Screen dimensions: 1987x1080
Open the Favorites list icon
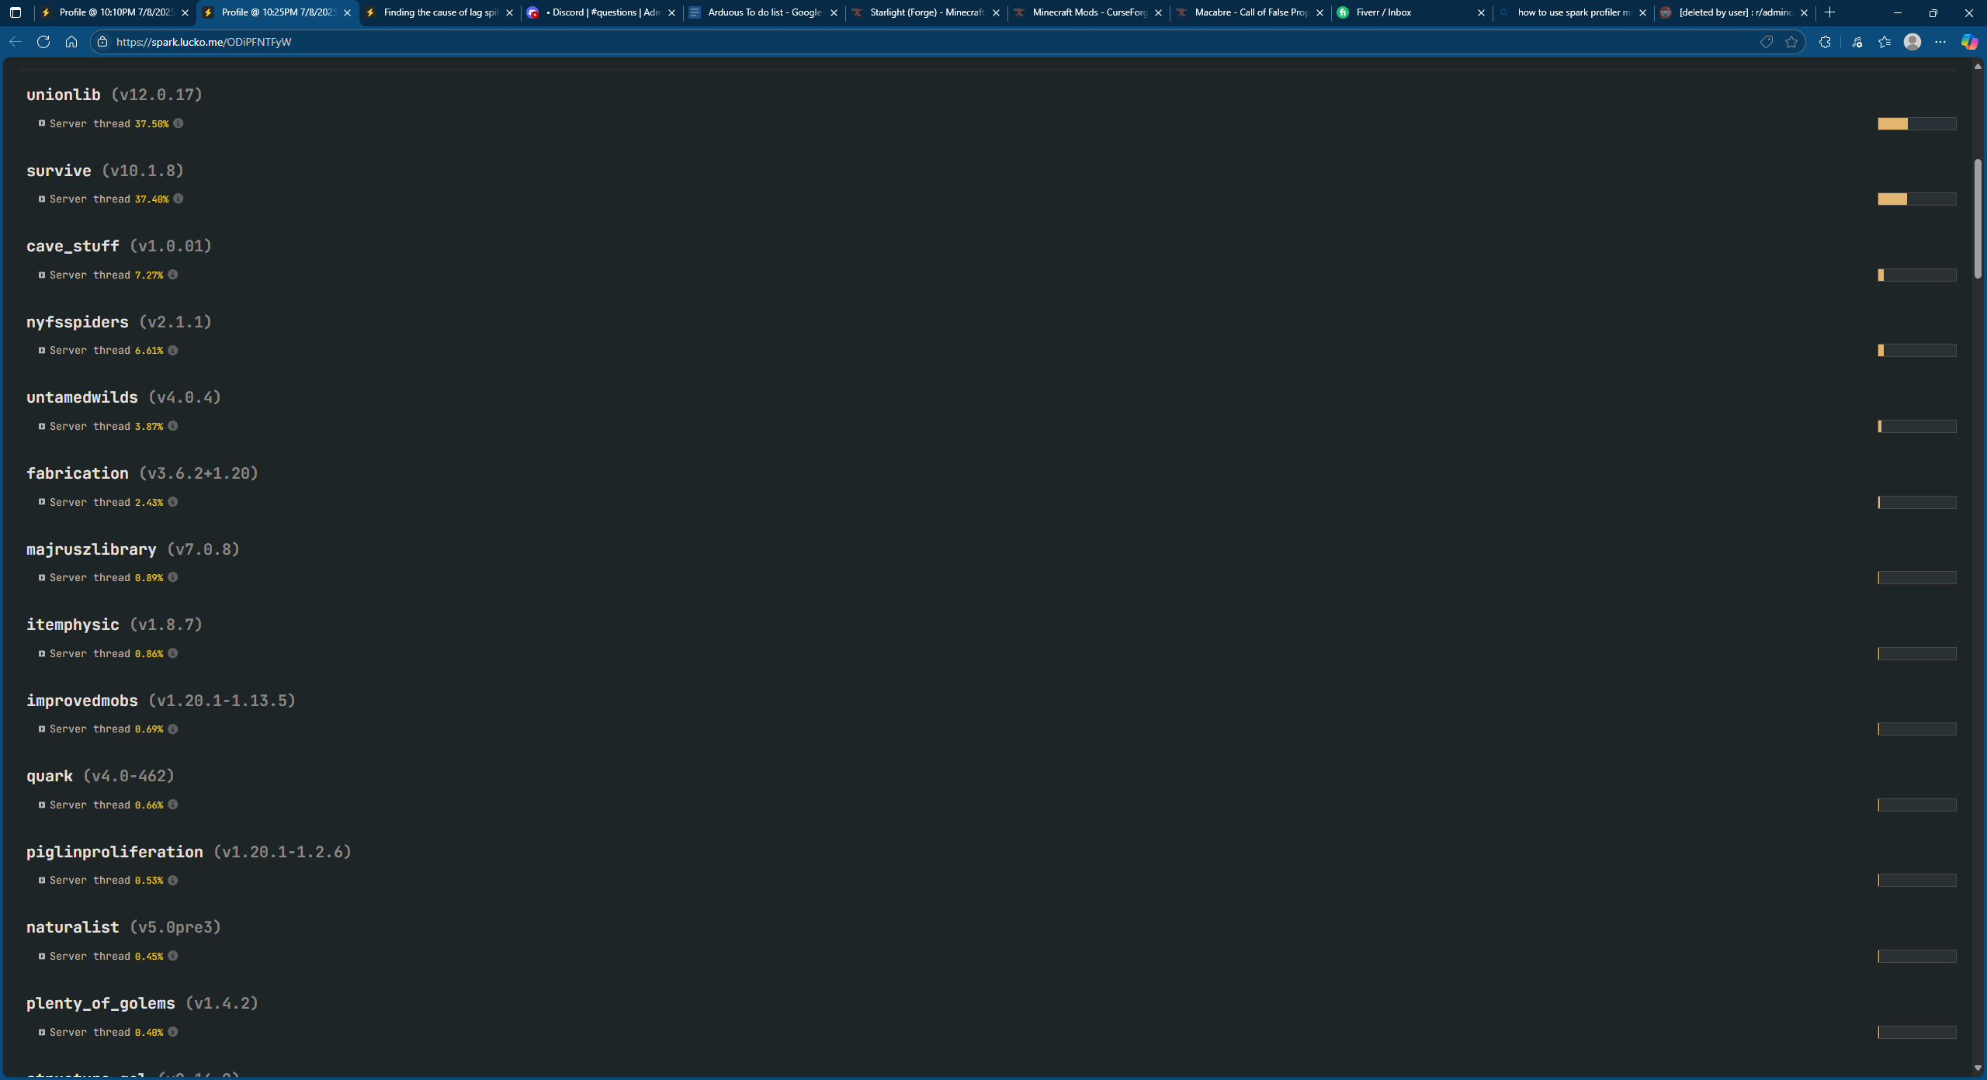(1885, 42)
